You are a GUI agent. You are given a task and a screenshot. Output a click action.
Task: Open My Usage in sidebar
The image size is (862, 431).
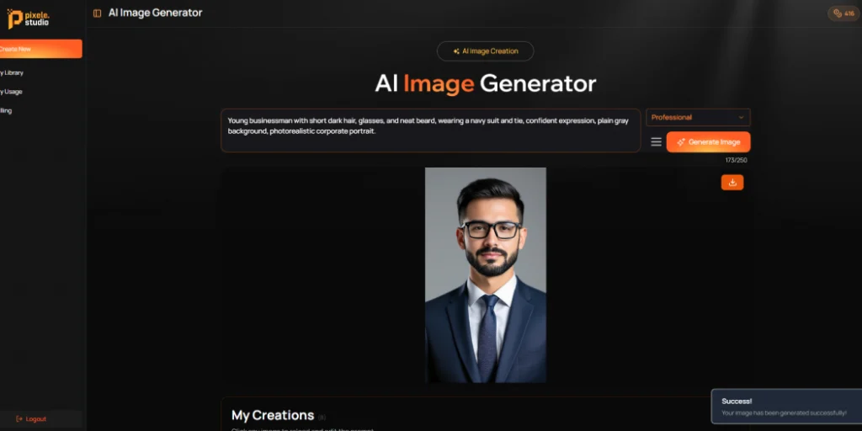click(x=11, y=92)
